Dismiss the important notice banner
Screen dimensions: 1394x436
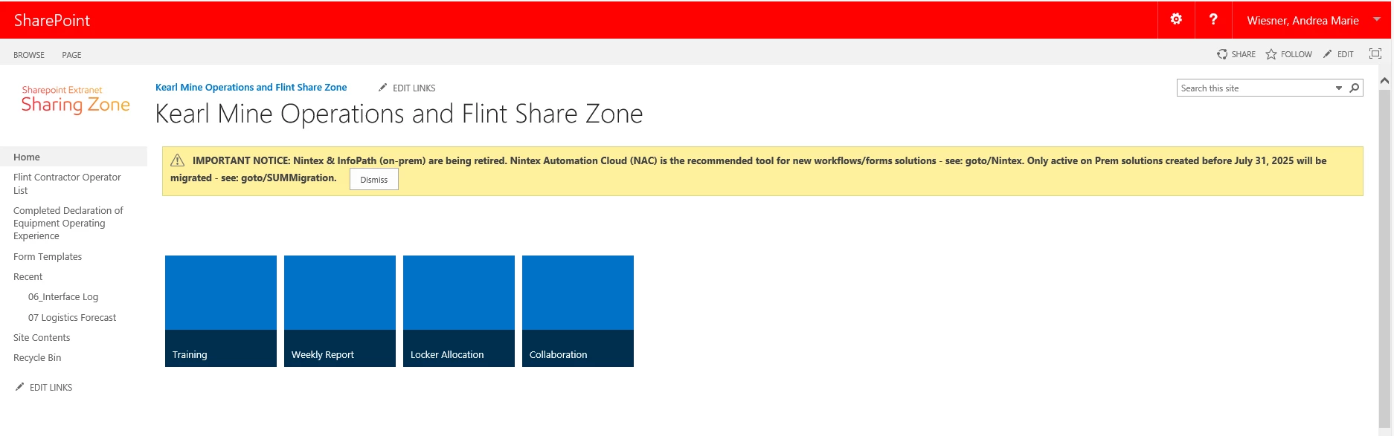374,180
